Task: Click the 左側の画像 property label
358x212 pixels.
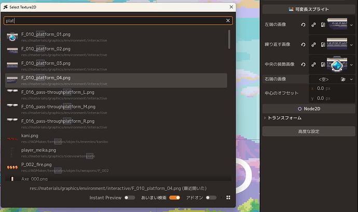Action: (276, 24)
